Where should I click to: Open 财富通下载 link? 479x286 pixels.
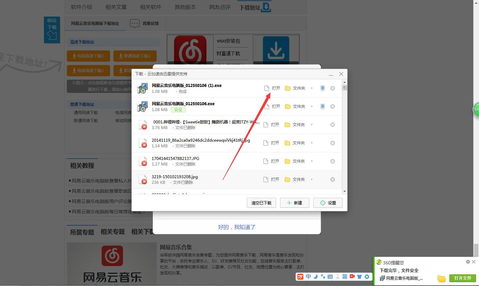228,53
